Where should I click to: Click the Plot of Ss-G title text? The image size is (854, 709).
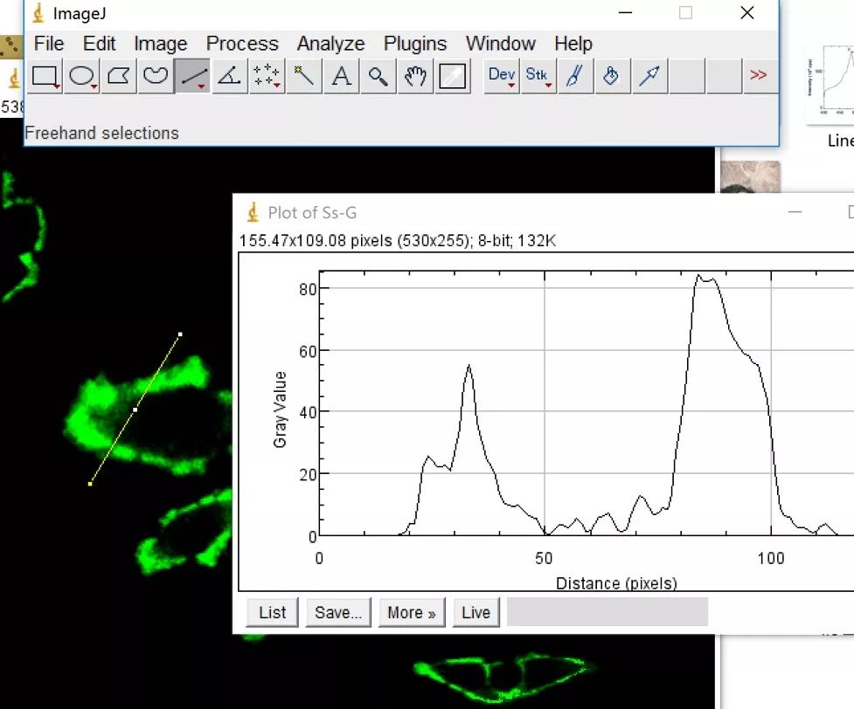pyautogui.click(x=312, y=213)
